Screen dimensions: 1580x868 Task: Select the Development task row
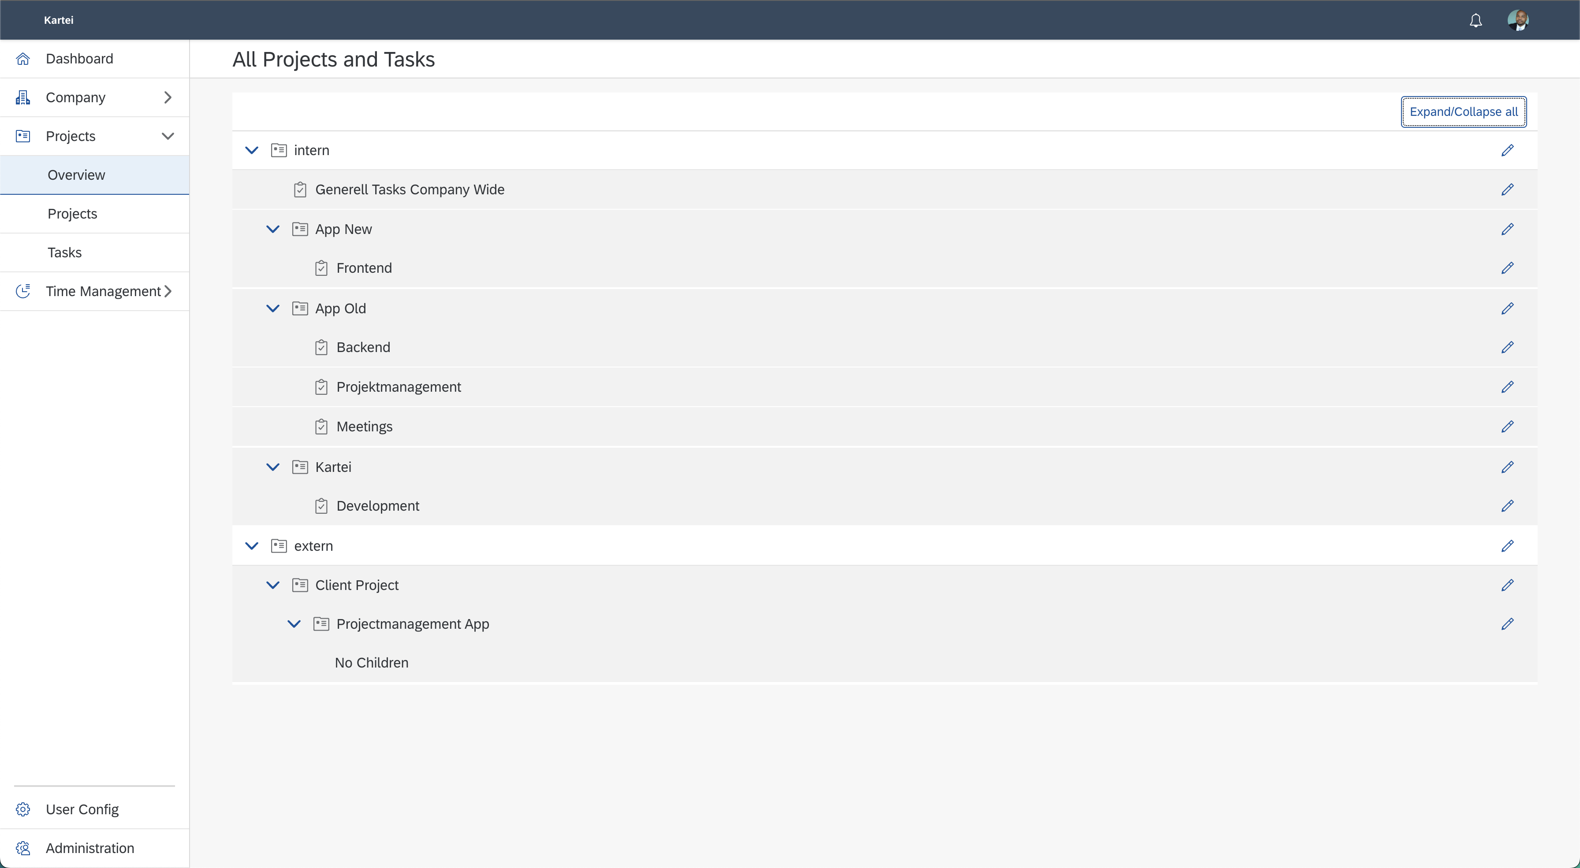pyautogui.click(x=884, y=506)
